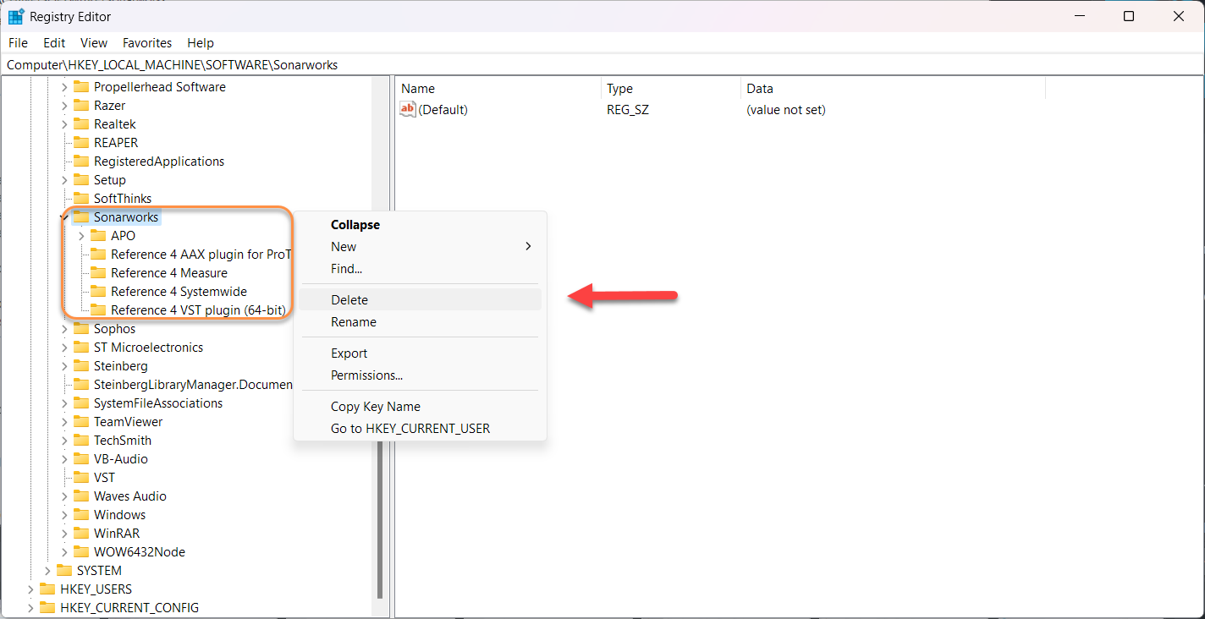Viewport: 1205px width, 619px height.
Task: Expand the Propellerhead Software key
Action: [64, 86]
